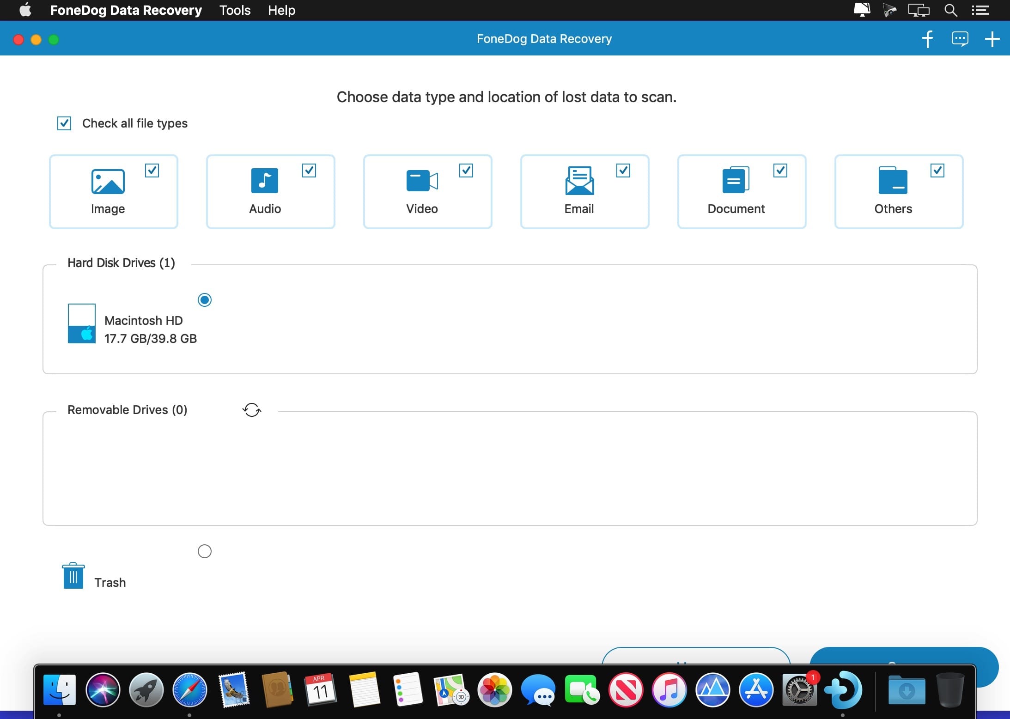The height and width of the screenshot is (719, 1010).
Task: Uncheck the Document file type checkbox
Action: pos(780,171)
